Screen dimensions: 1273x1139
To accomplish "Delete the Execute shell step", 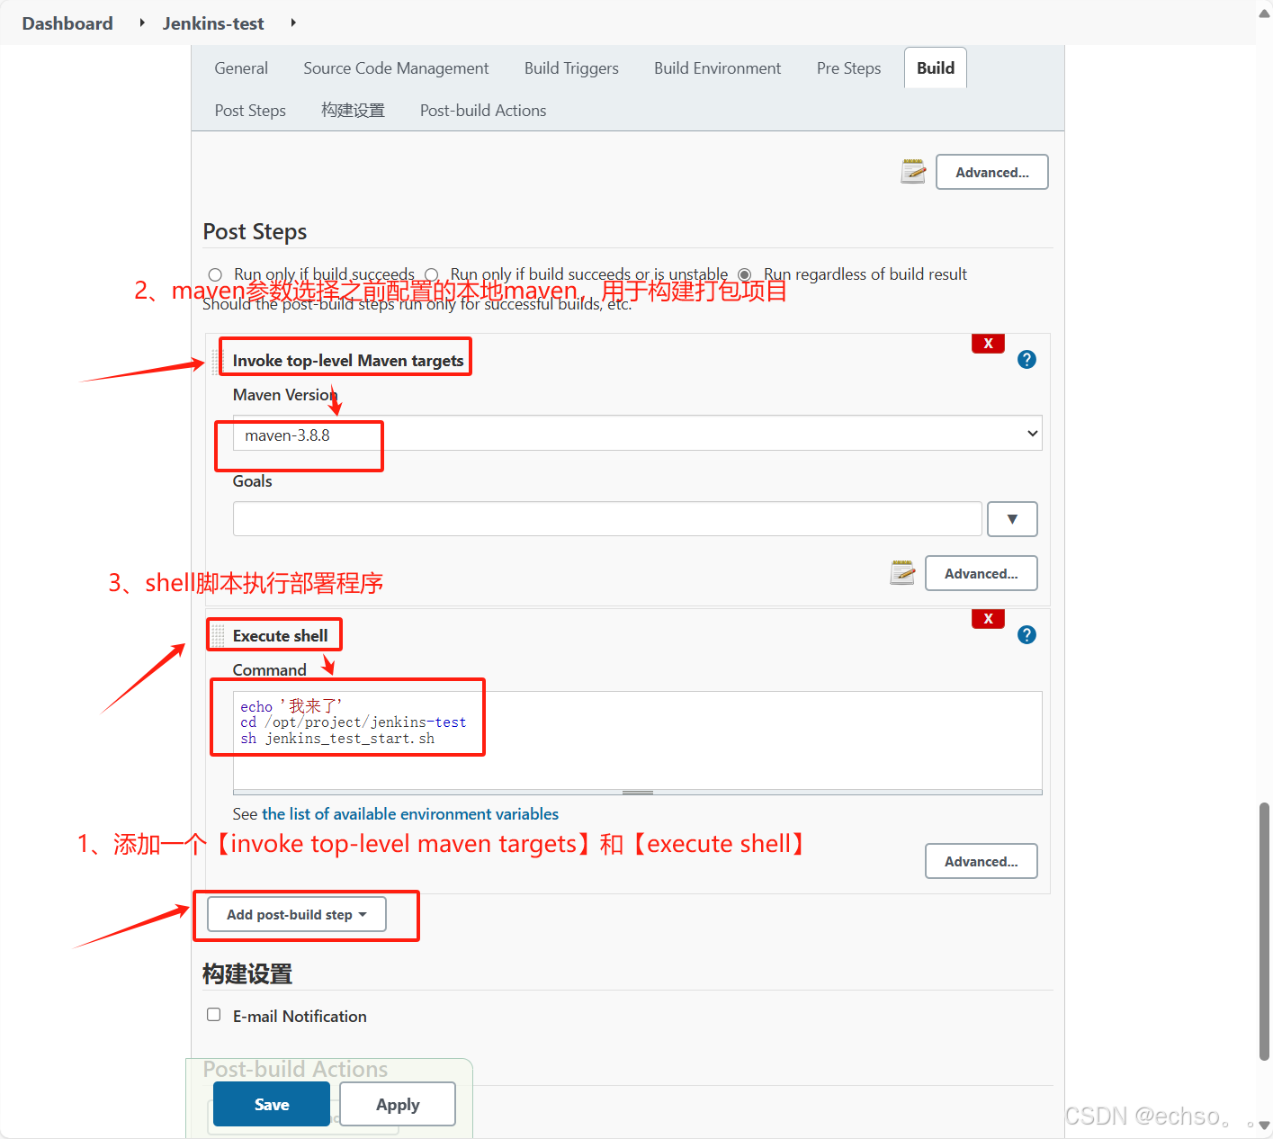I will click(988, 619).
